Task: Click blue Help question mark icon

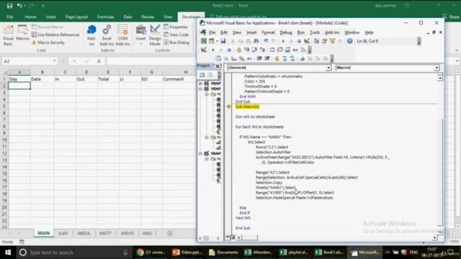Action: point(349,41)
